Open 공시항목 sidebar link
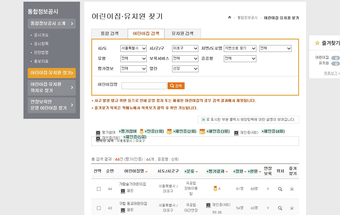 (41, 44)
